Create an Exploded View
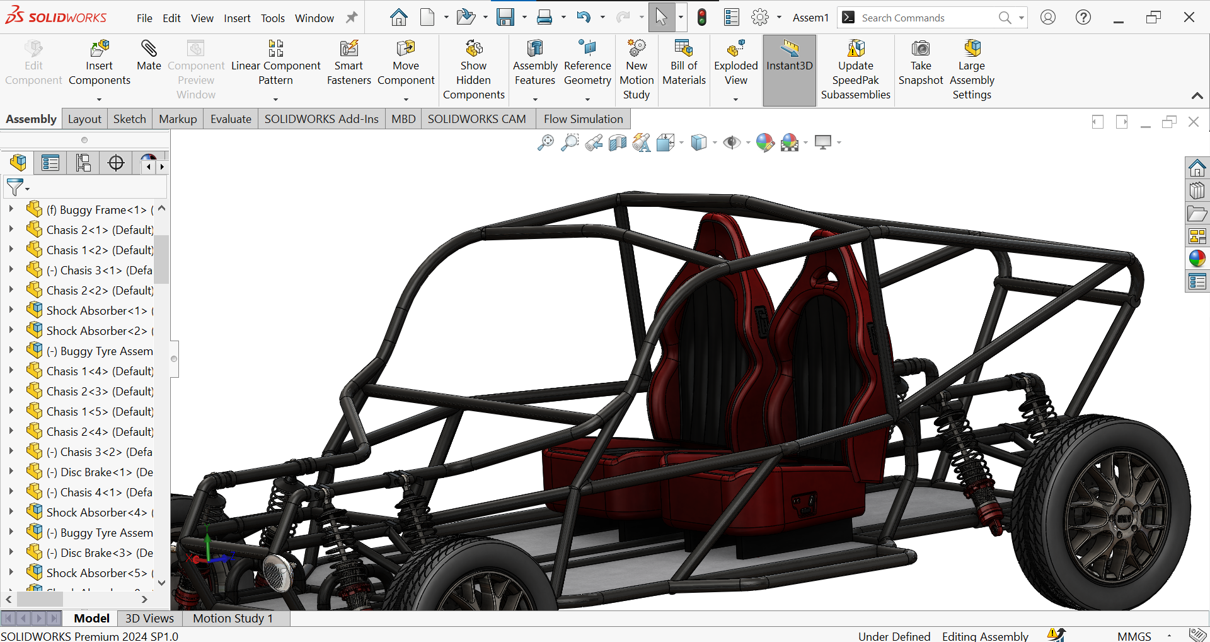 click(x=735, y=63)
